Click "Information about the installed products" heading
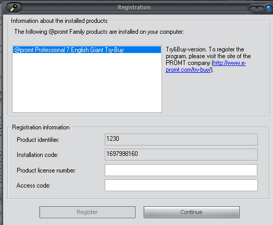This screenshot has width=273, height=225. pos(59,21)
